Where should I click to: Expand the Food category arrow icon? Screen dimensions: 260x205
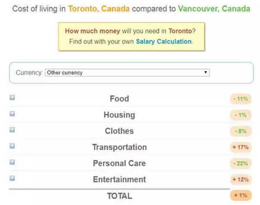tap(12, 98)
